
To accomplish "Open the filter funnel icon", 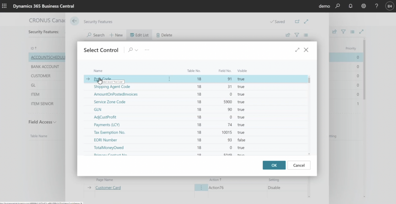I will (297, 35).
